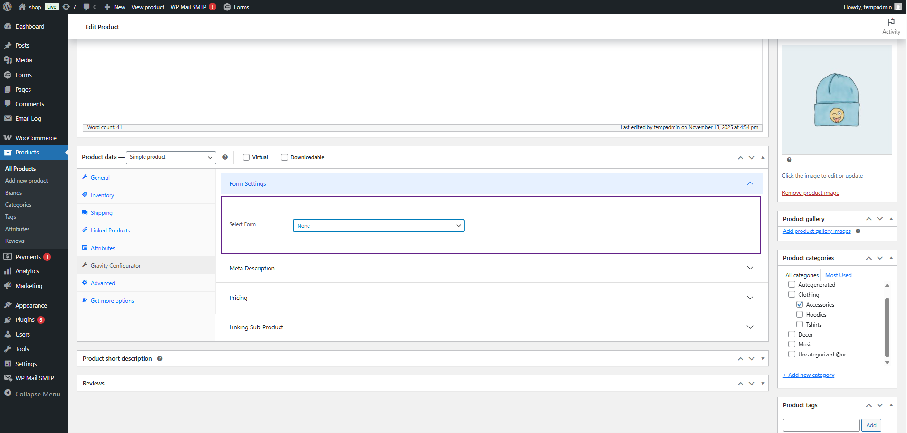Open the Select Form dropdown
This screenshot has height=433, width=907.
pos(378,226)
